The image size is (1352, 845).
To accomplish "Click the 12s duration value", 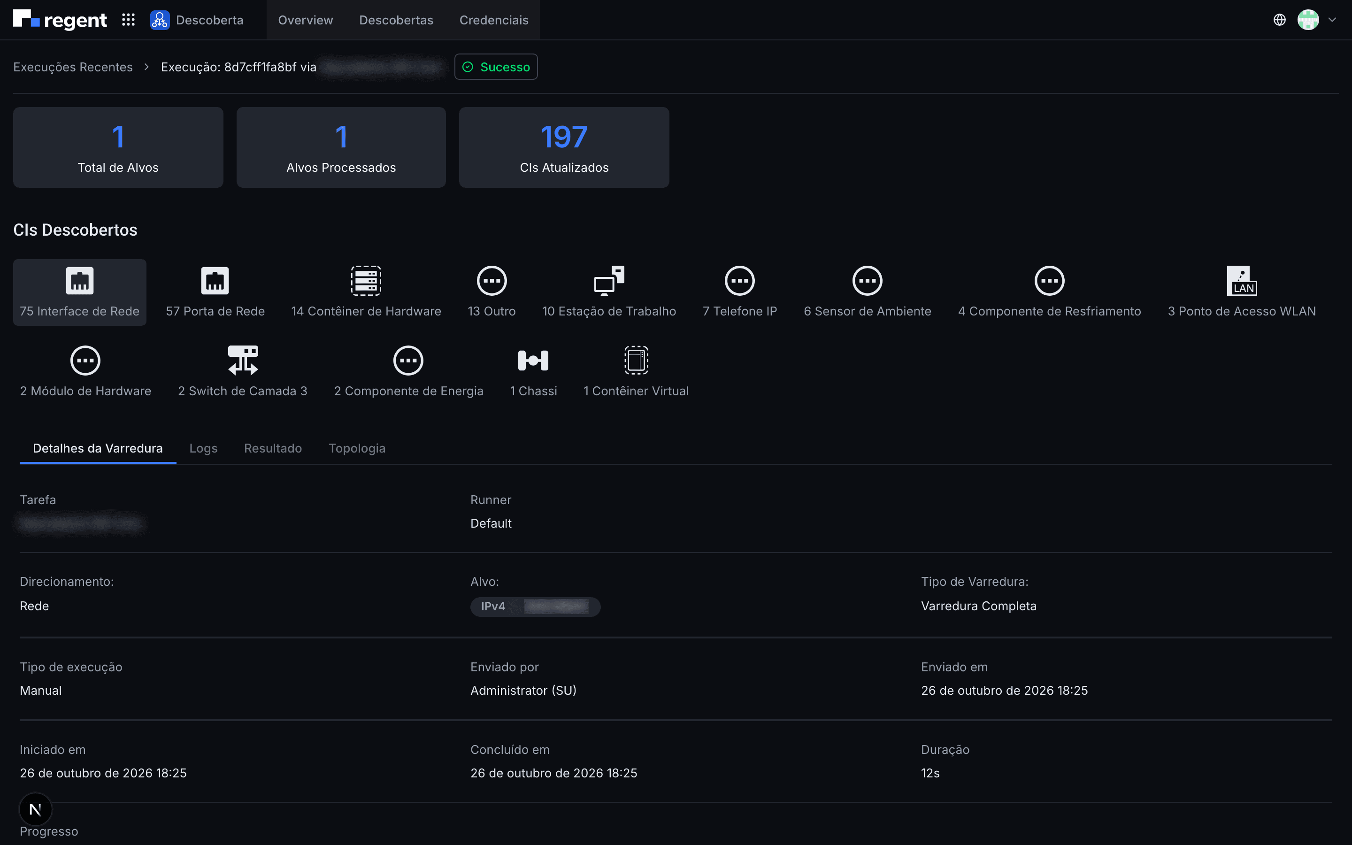I will tap(930, 773).
